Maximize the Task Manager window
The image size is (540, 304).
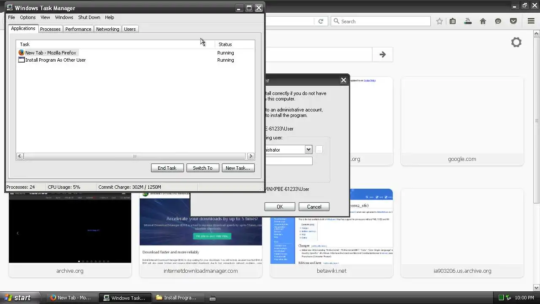(x=249, y=8)
